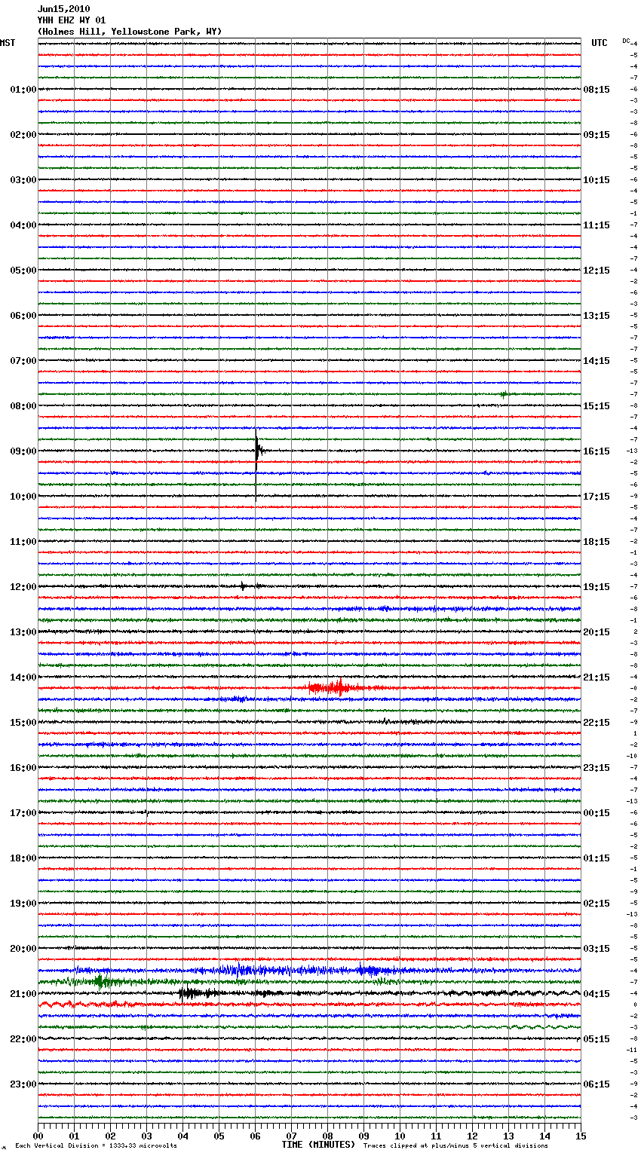Click the 09:15 UTC time label
The width and height of the screenshot is (641, 1156).
pyautogui.click(x=597, y=135)
